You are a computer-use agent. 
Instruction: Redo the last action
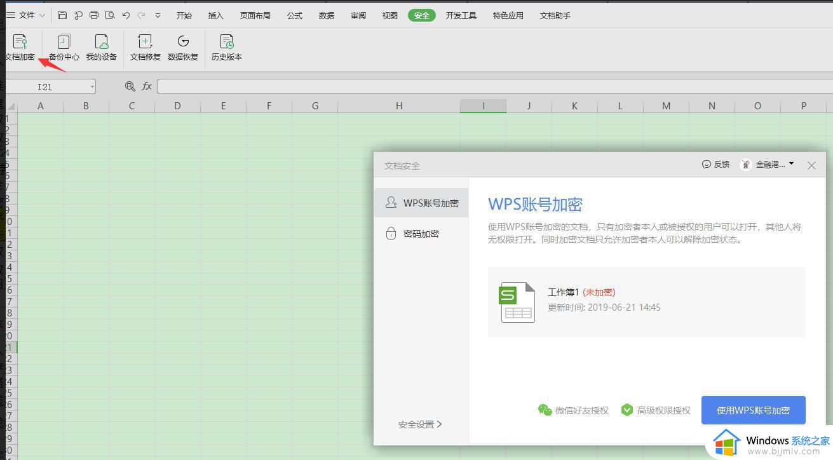click(141, 15)
